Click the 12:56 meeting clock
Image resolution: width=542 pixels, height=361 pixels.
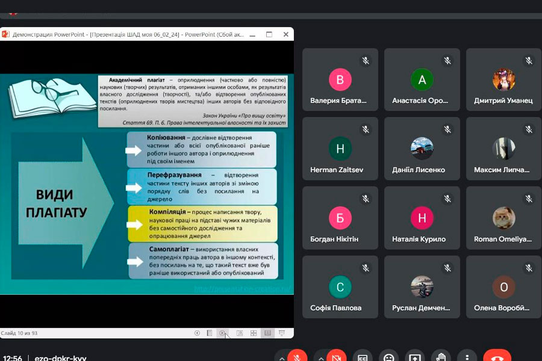(13, 358)
